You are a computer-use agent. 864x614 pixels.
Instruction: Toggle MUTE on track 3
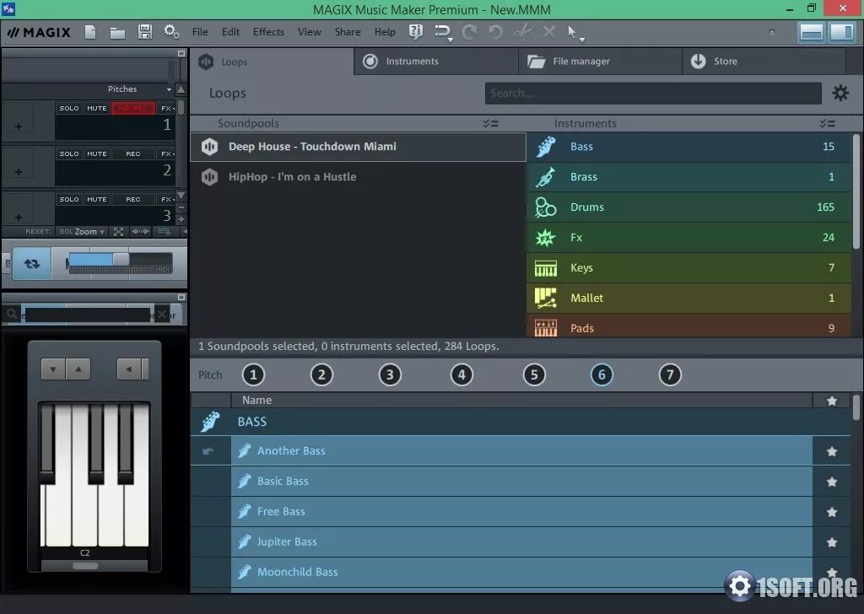[x=97, y=199]
